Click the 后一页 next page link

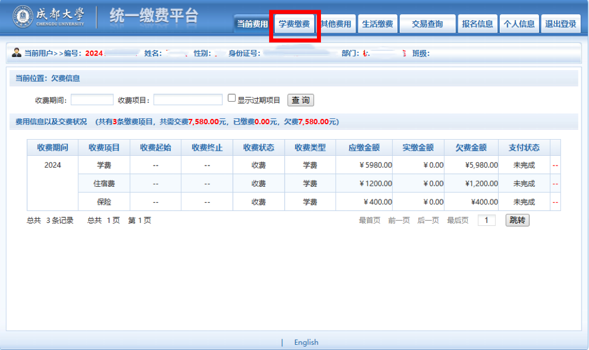[x=428, y=221]
